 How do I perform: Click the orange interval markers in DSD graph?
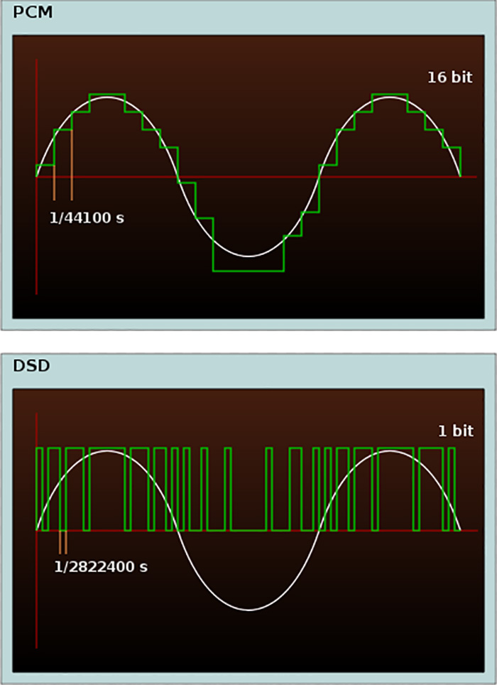coord(63,542)
